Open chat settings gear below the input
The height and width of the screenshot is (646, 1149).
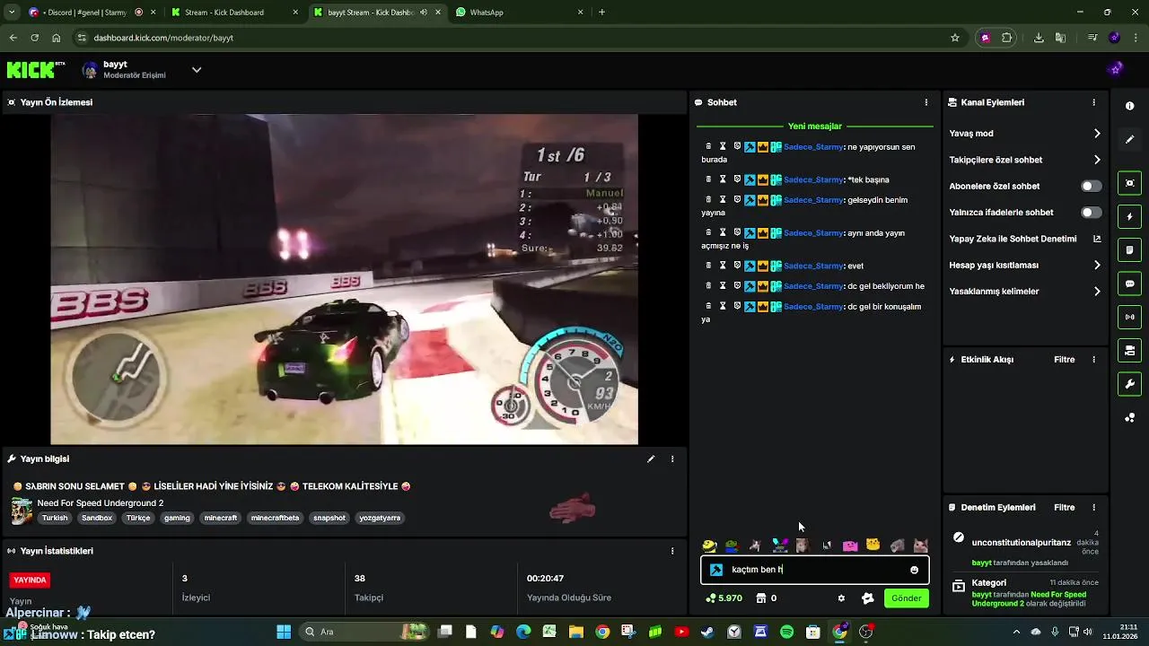841,598
